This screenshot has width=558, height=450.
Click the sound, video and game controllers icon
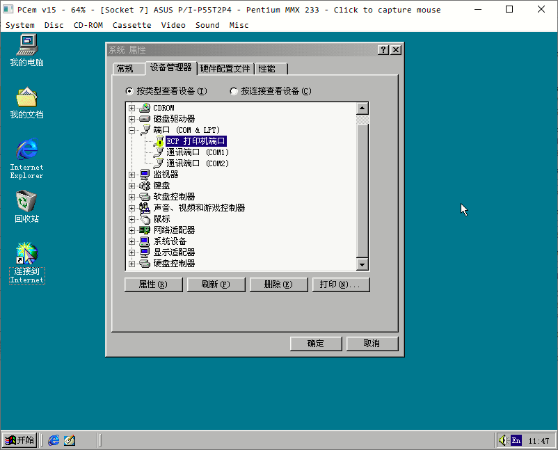coord(145,208)
